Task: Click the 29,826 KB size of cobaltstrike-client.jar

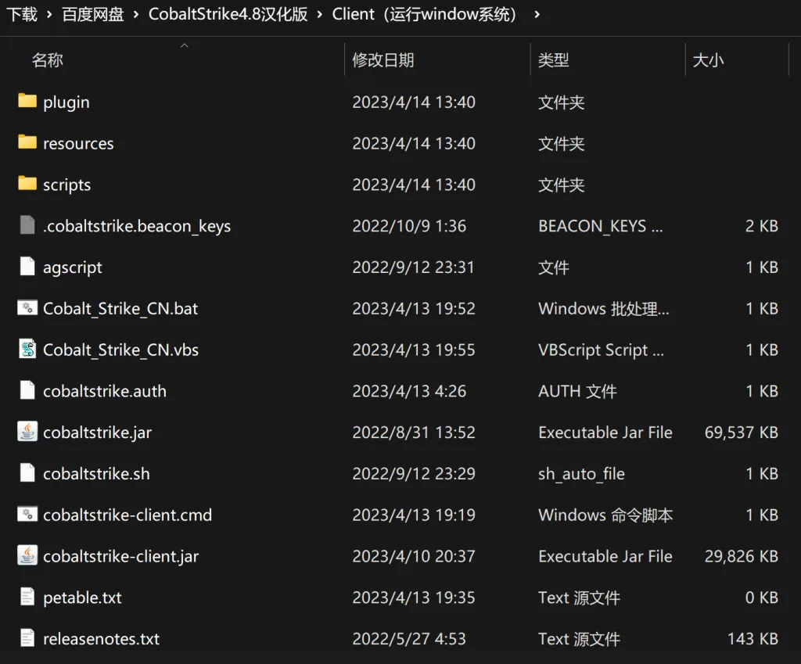Action: coord(742,557)
